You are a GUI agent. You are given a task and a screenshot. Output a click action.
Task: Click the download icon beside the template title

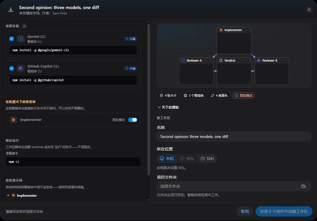[11, 10]
